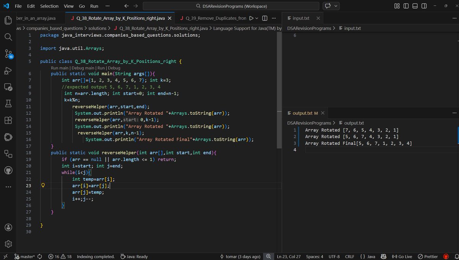
Task: Click git blame 'tomar (3 days ago)' status
Action: [240, 257]
